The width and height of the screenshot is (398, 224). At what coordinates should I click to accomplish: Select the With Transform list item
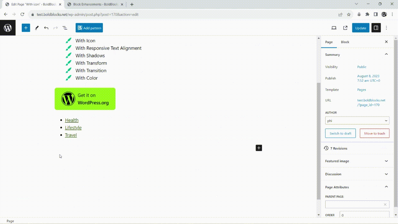pos(91,63)
